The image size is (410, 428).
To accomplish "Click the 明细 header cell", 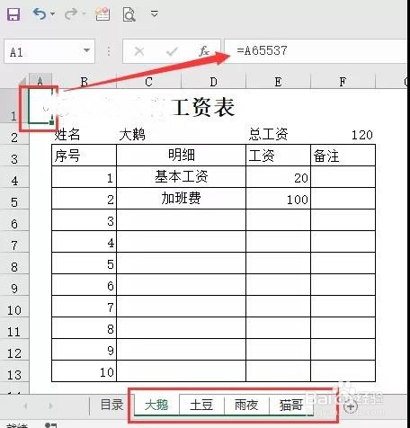I will pos(181,156).
